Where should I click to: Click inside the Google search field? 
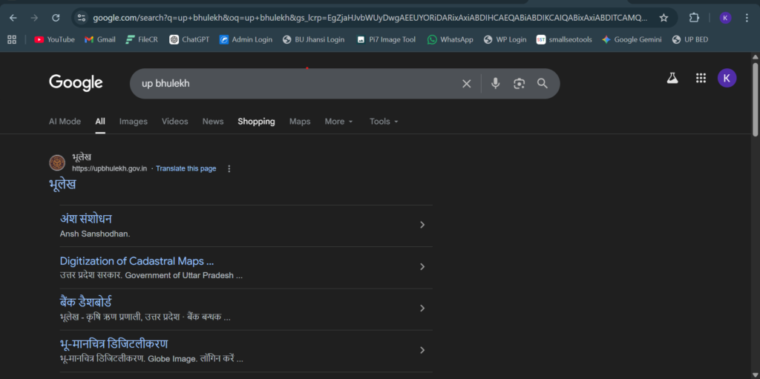[297, 84]
